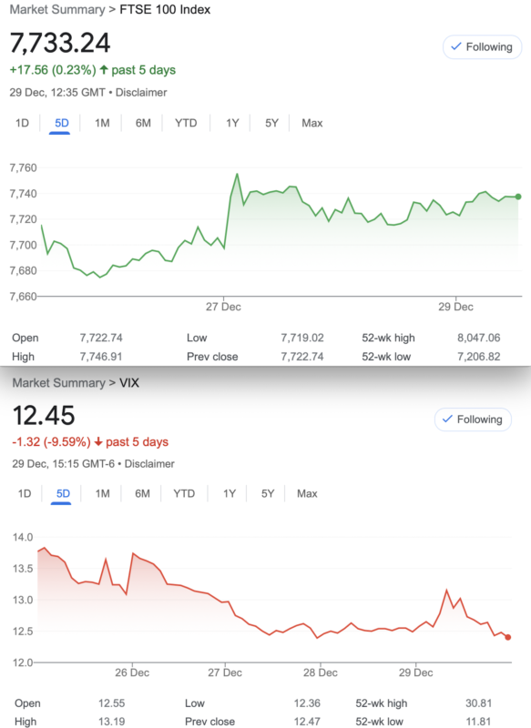Click the VIX 52-wk high value 30.81
This screenshot has height=728, width=531.
coord(478,703)
